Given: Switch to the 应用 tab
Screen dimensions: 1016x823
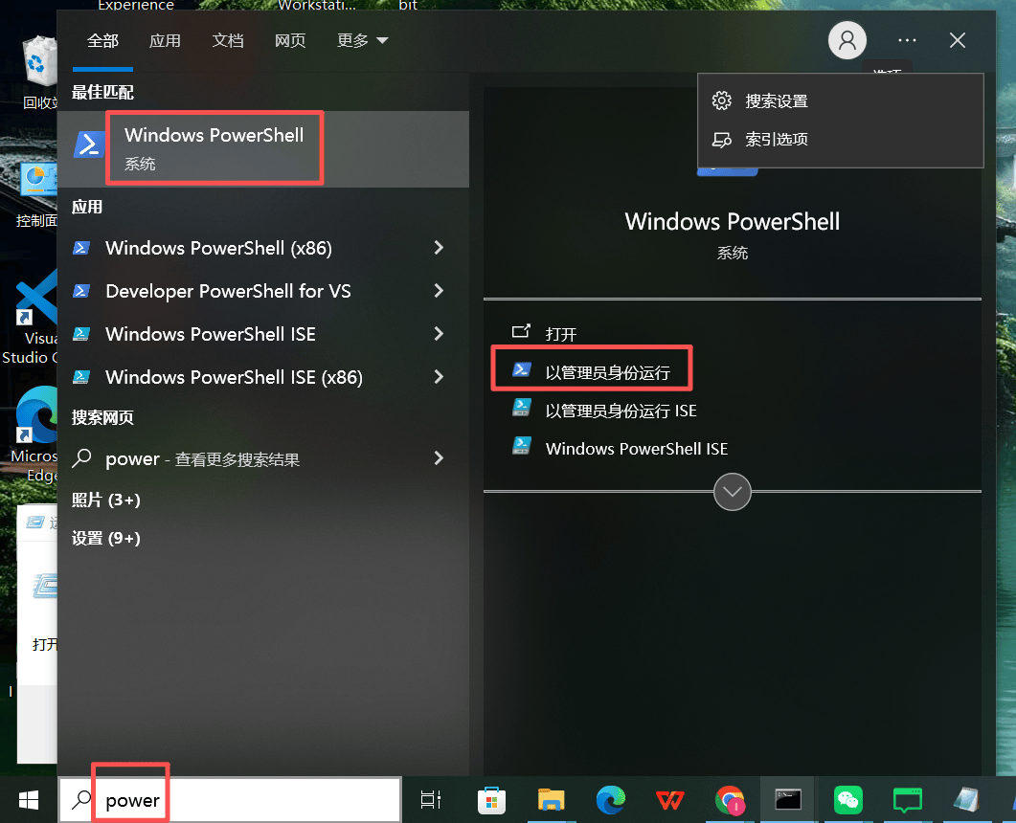Looking at the screenshot, I should (165, 41).
